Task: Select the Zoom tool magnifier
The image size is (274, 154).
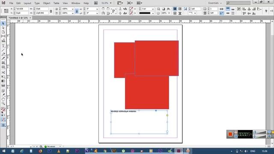Action: (x=3, y=104)
